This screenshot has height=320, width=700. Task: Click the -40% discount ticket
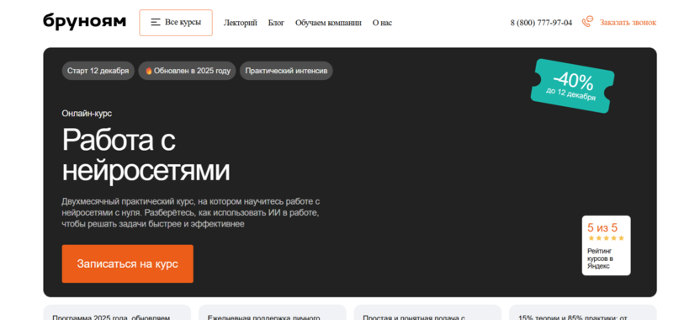[572, 86]
